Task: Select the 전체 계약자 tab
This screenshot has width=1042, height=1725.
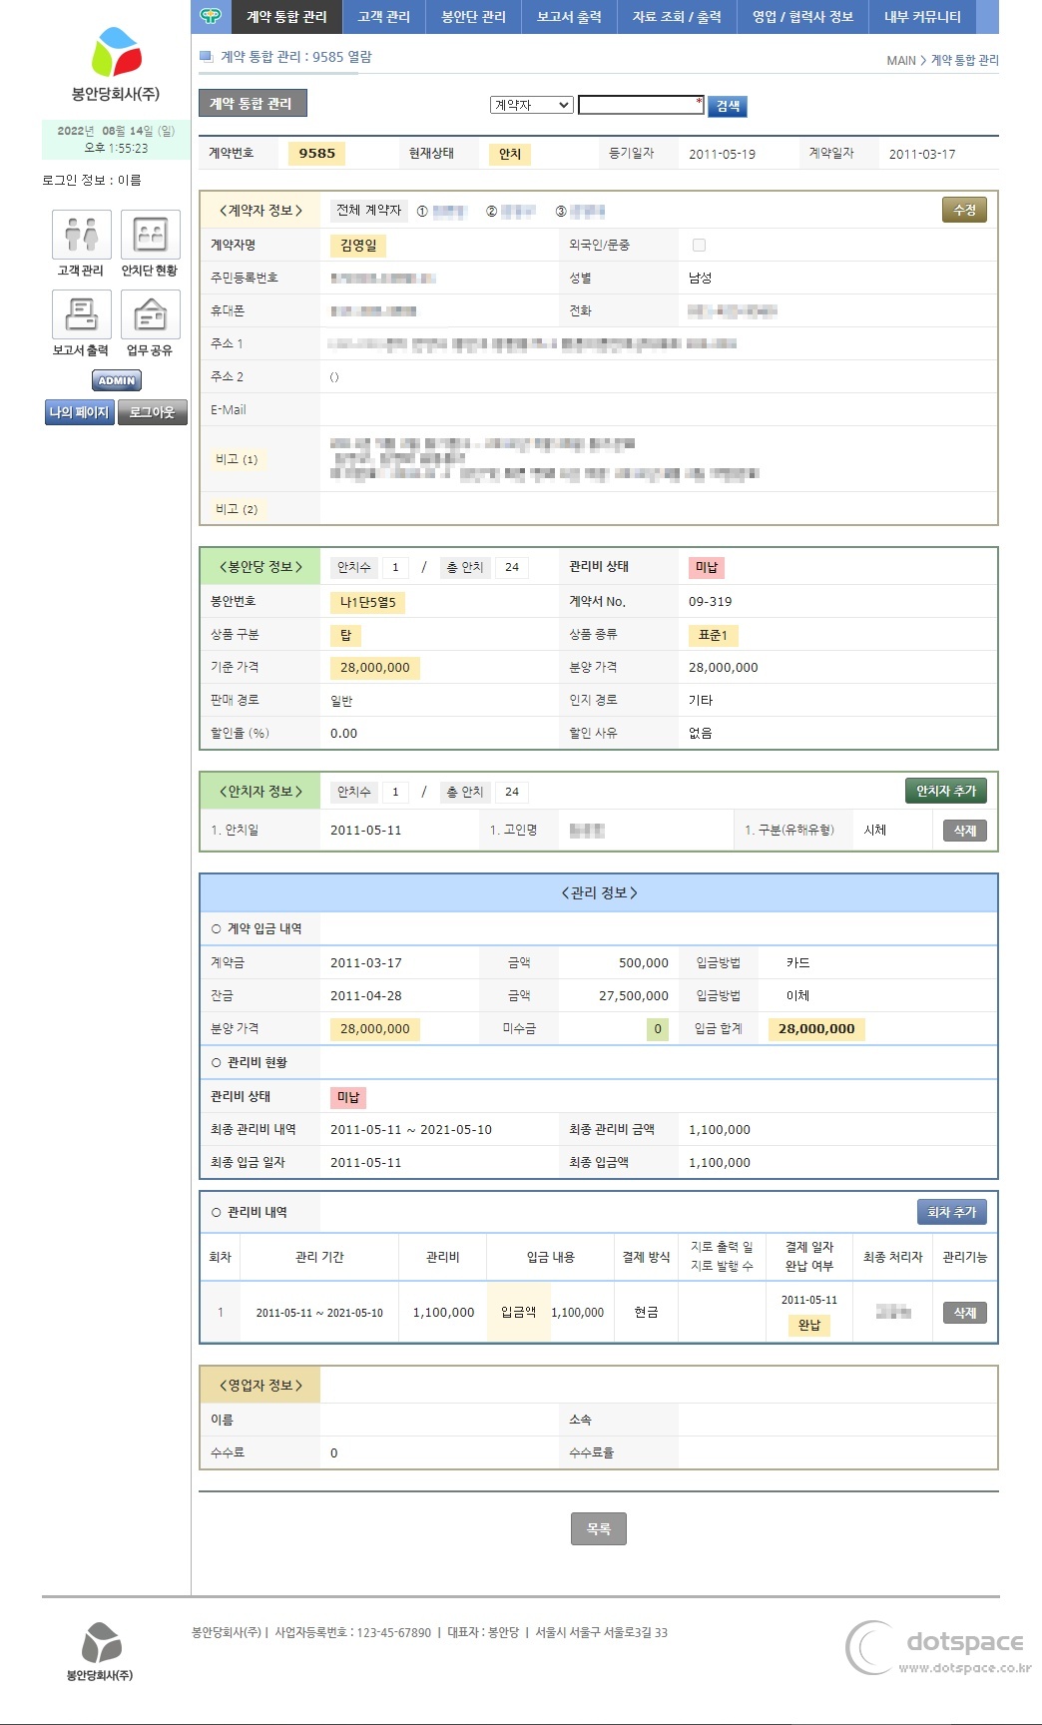Action: [368, 210]
